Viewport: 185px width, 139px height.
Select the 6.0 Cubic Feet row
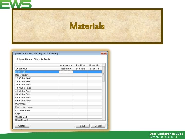point(58,97)
